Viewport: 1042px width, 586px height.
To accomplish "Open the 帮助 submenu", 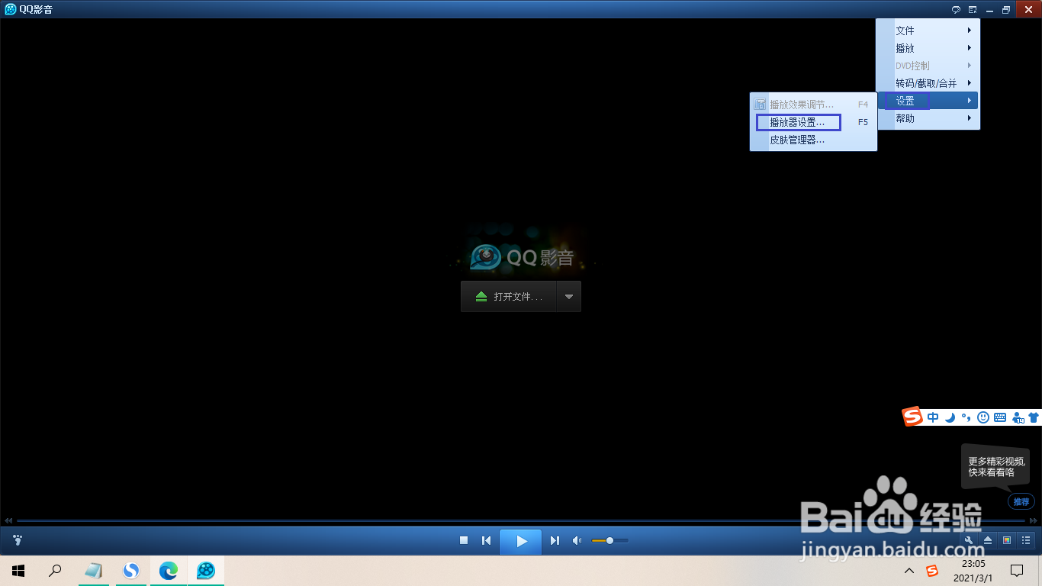I will [x=928, y=118].
